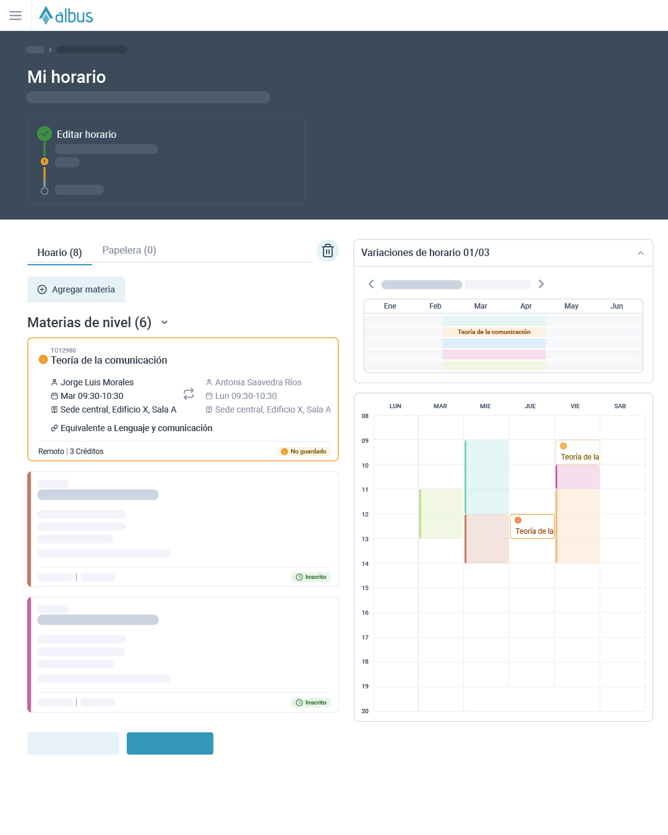Click the Agregar materia button
Screen dimensions: 668x835
click(76, 289)
